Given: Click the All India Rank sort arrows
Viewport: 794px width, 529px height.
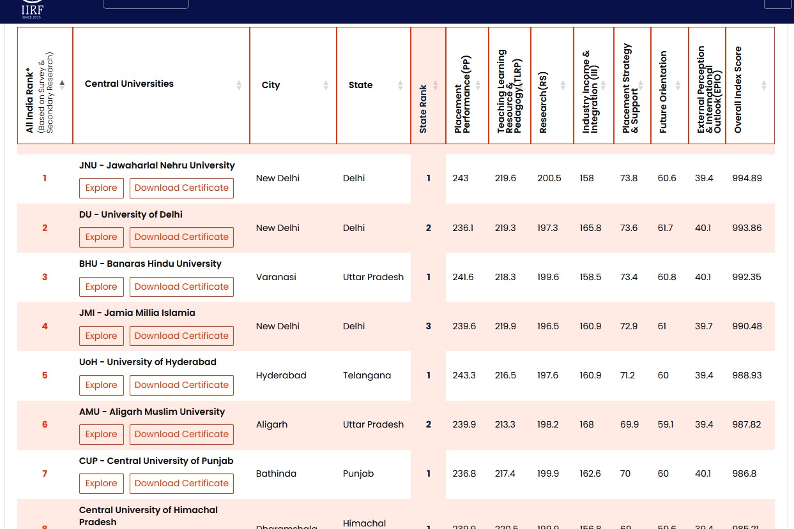Looking at the screenshot, I should pos(62,85).
